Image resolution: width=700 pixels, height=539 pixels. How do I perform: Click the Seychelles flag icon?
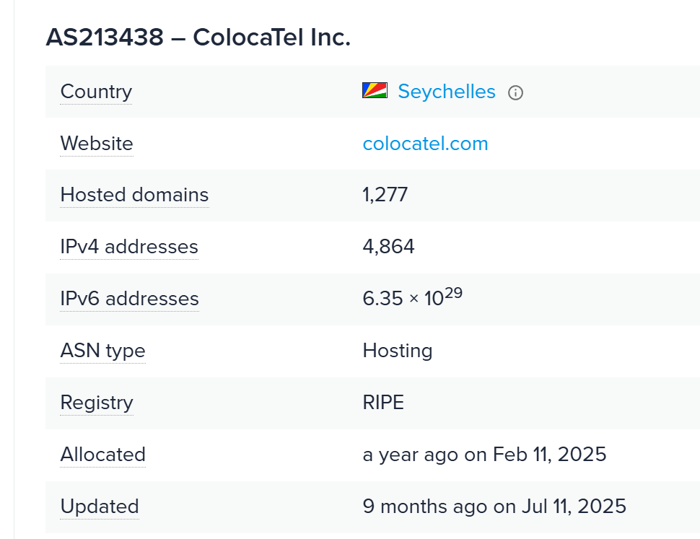[x=375, y=91]
